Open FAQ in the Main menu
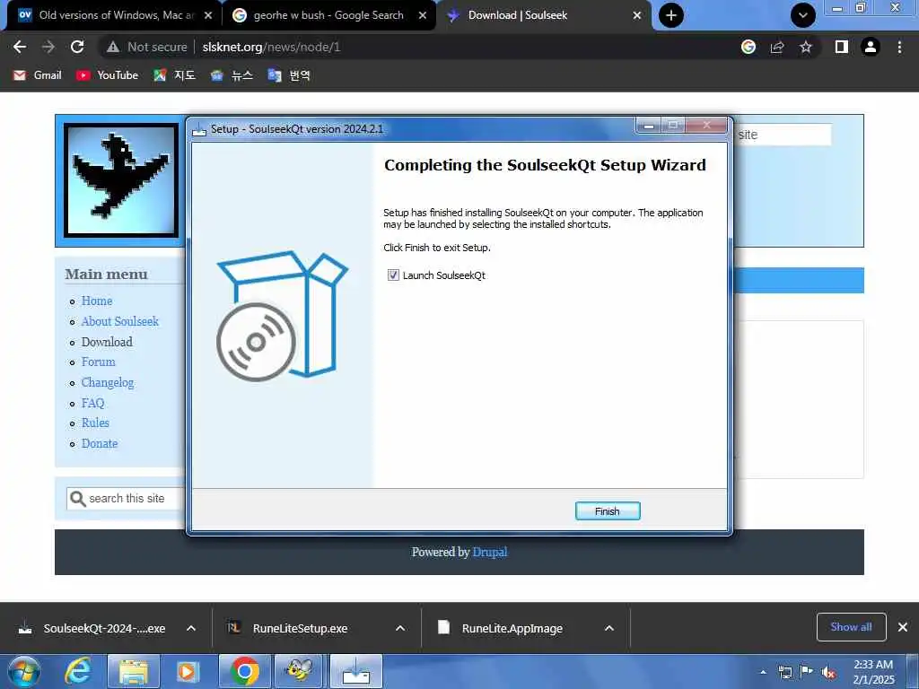Viewport: 919px width, 689px height. coord(92,403)
